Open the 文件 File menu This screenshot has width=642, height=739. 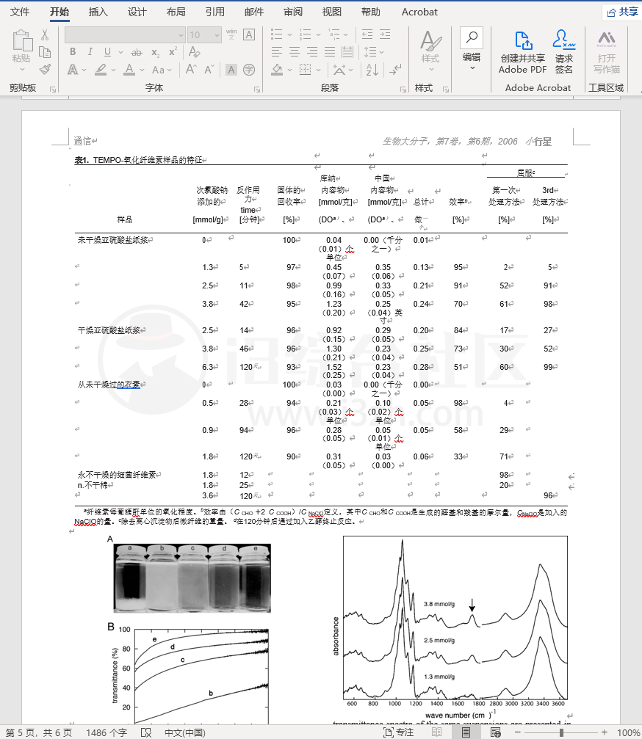coord(20,12)
